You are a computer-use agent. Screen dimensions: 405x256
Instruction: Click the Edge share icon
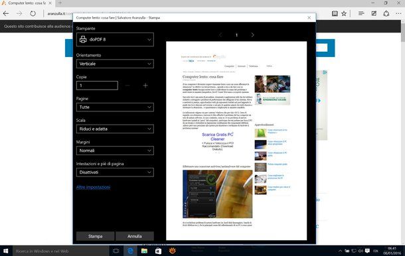point(386,13)
